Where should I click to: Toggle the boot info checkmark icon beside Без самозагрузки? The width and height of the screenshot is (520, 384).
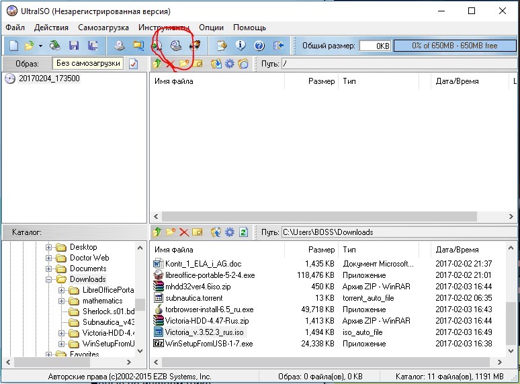tap(133, 64)
